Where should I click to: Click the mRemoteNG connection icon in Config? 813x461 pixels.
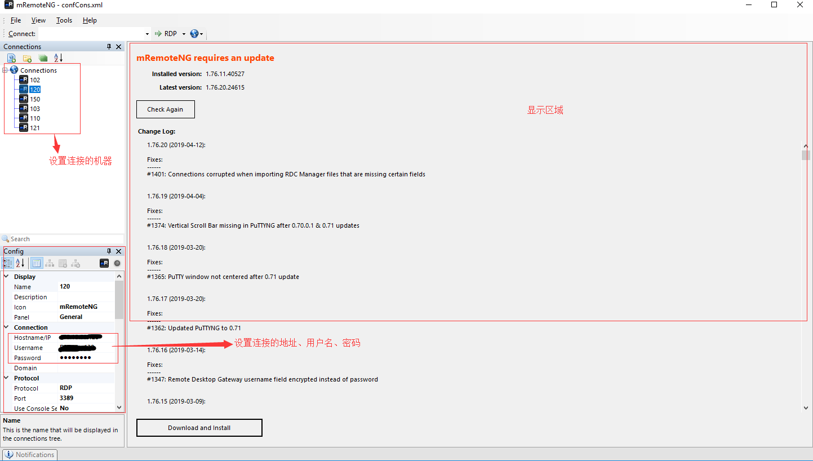point(104,263)
